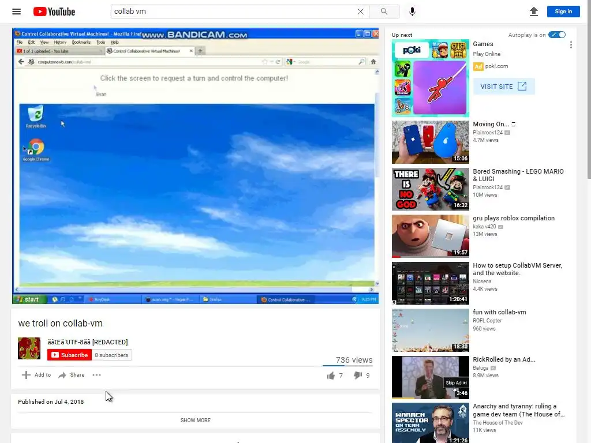Open the Poki Games ad thumbnail
The width and height of the screenshot is (591, 443).
click(431, 78)
